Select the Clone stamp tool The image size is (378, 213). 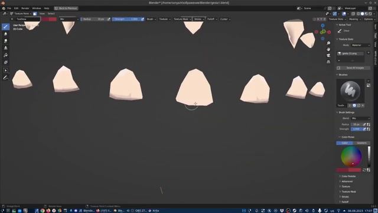coord(5,48)
